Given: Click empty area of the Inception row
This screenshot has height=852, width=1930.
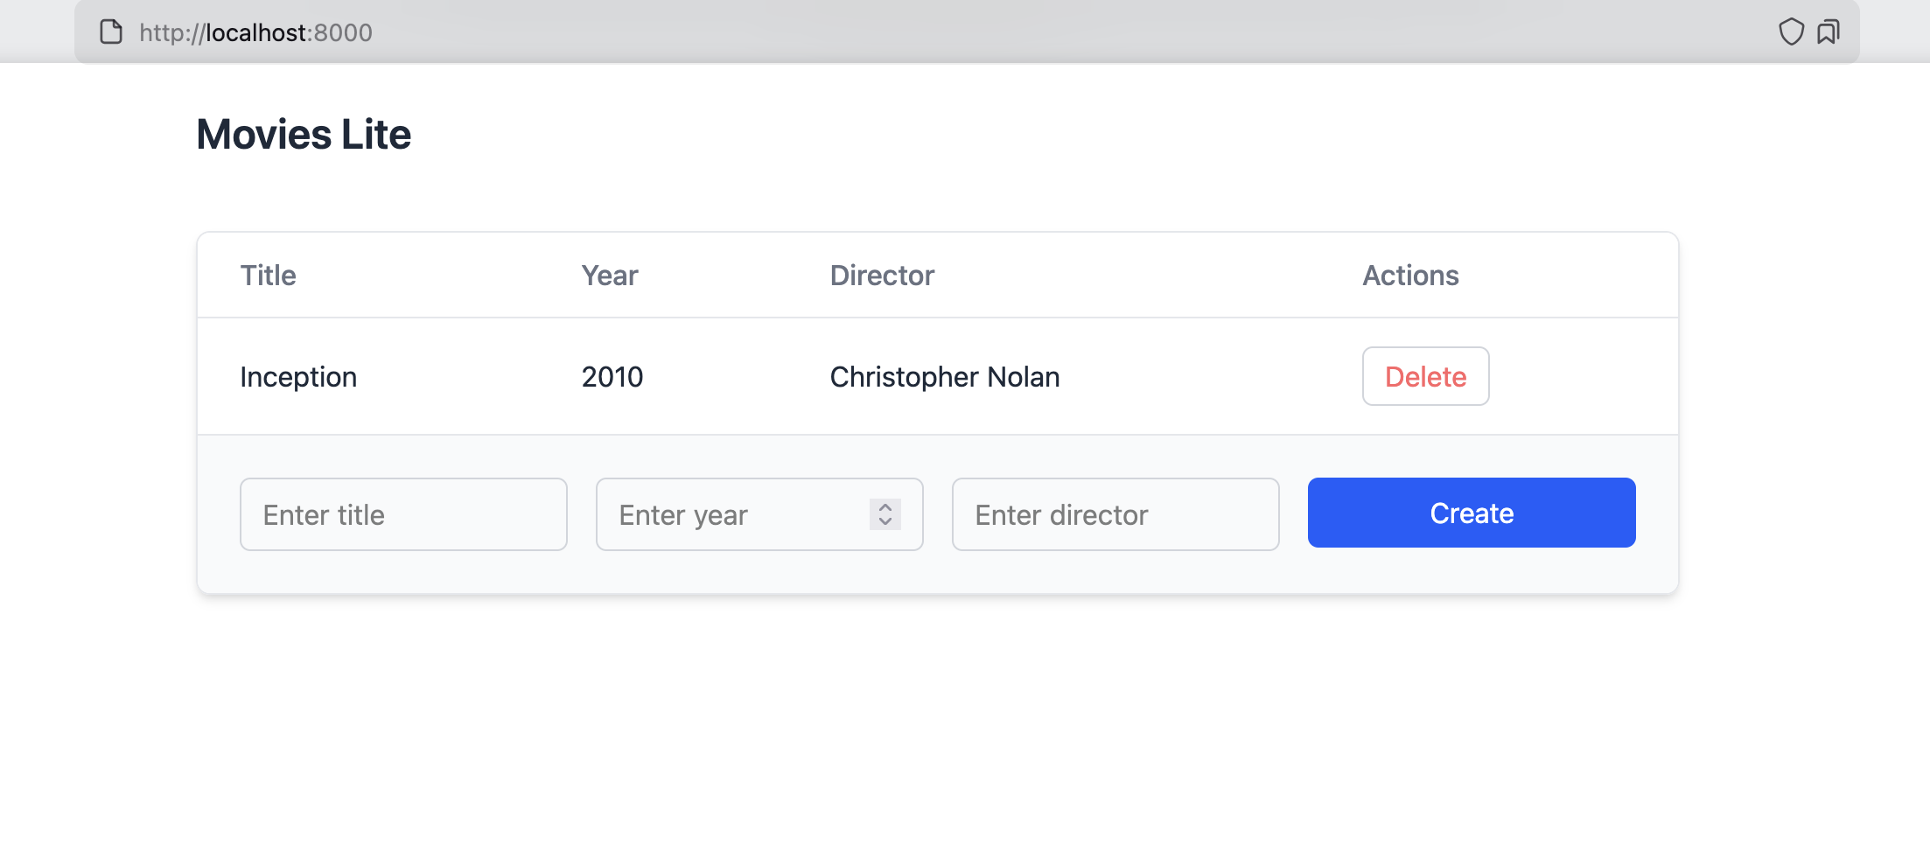Looking at the screenshot, I should pos(1207,377).
